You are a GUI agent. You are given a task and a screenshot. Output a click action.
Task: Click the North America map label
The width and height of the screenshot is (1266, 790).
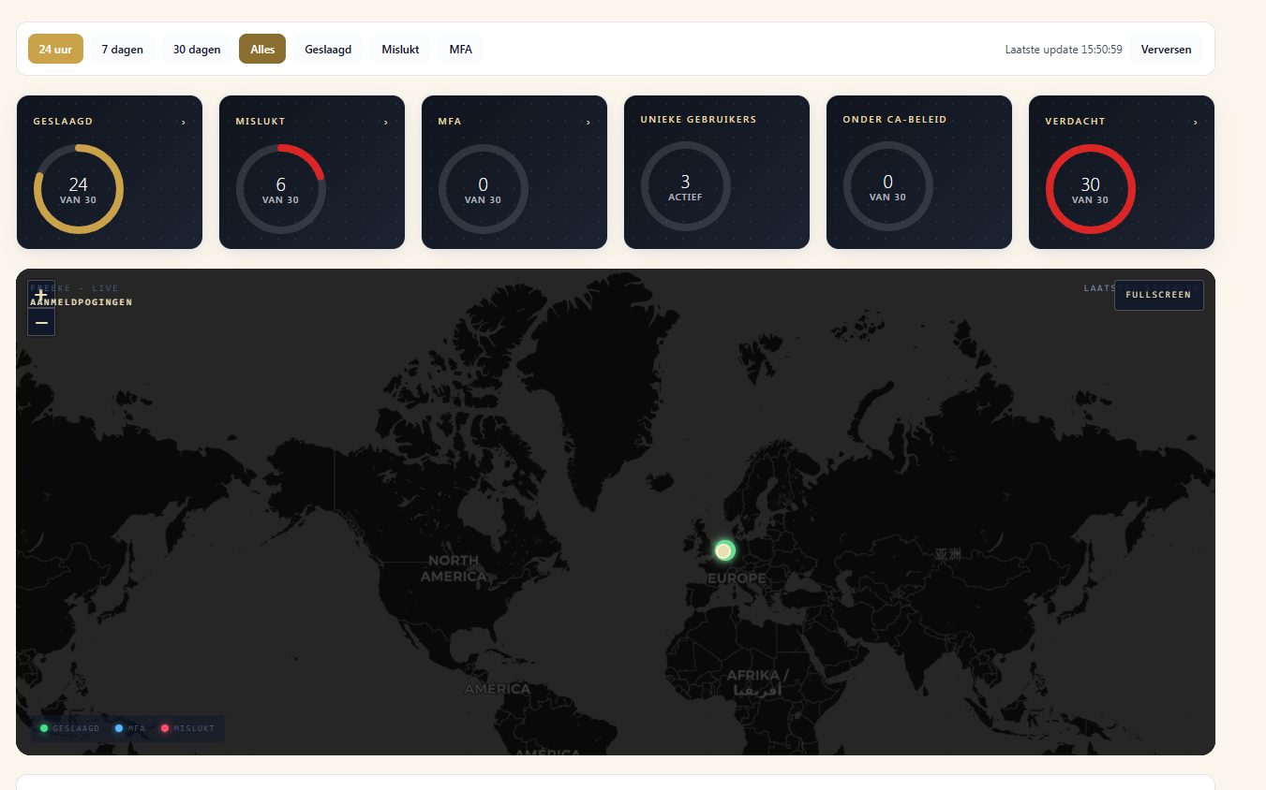tap(454, 568)
